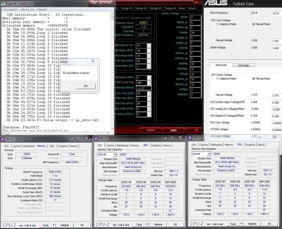Select the Checksum F9A18927 line
The width and height of the screenshot is (282, 229).
[x=21, y=127]
